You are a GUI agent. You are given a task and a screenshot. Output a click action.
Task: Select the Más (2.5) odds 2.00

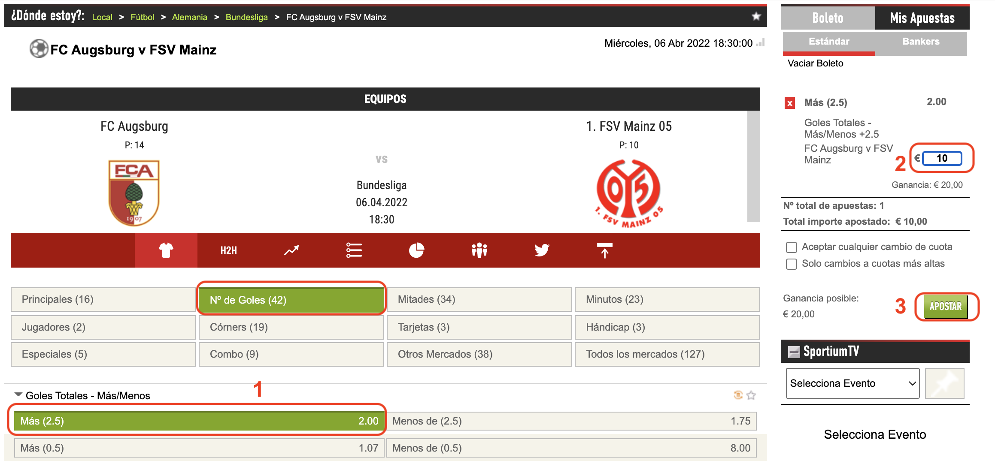[x=199, y=421]
